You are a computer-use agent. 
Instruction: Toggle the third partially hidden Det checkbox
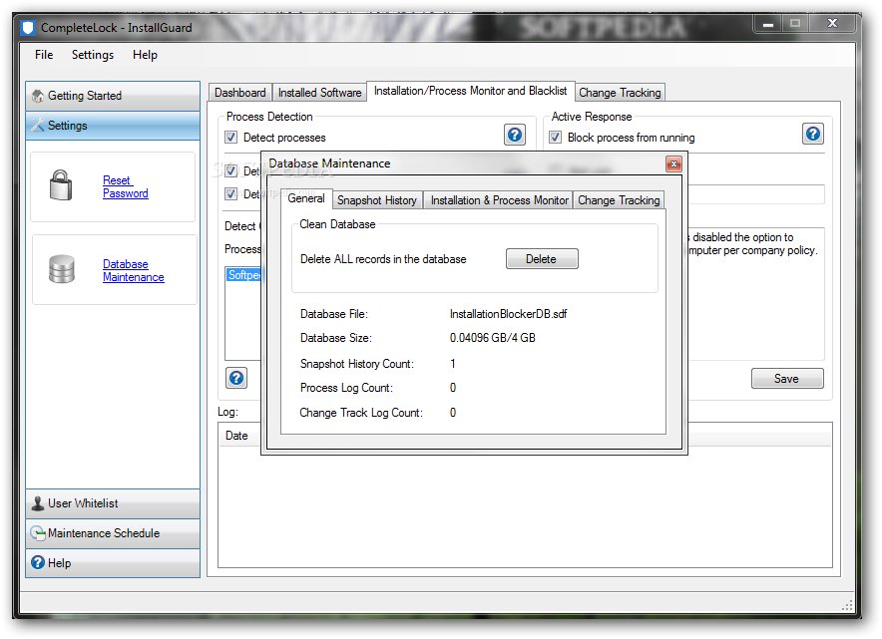point(230,193)
